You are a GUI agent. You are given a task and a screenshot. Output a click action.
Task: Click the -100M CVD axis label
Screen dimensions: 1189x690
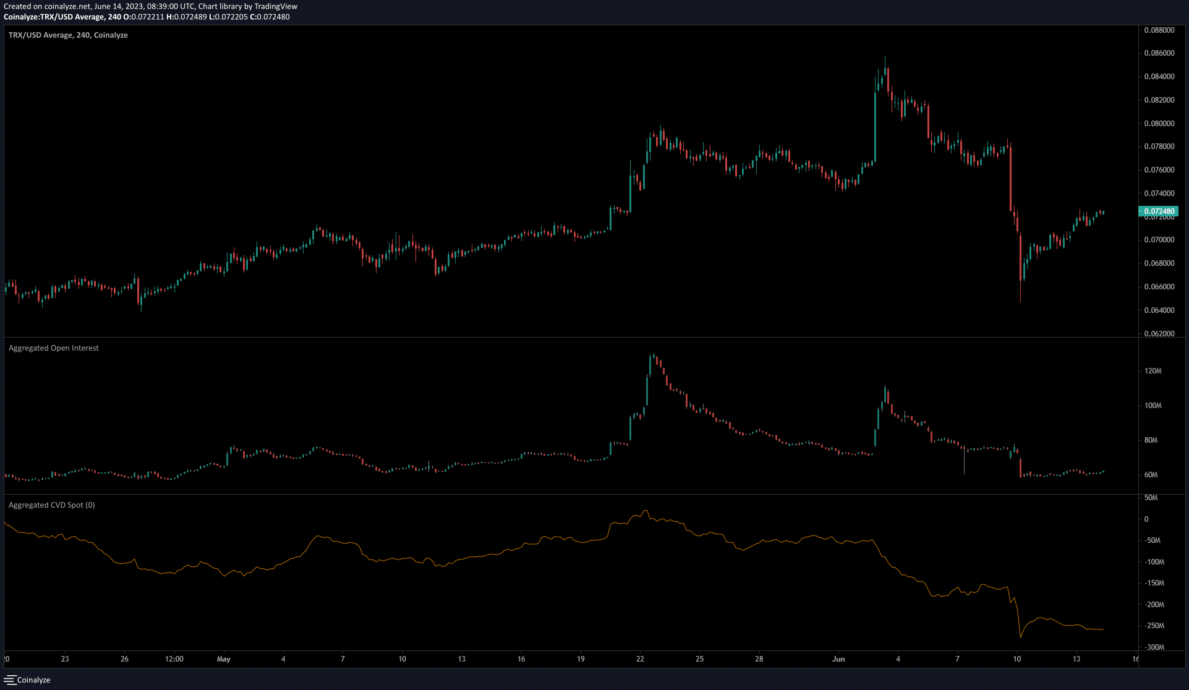point(1154,563)
